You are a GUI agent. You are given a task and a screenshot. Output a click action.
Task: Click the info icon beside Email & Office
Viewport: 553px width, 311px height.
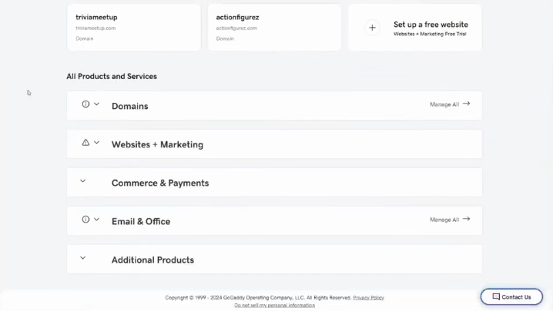85,220
